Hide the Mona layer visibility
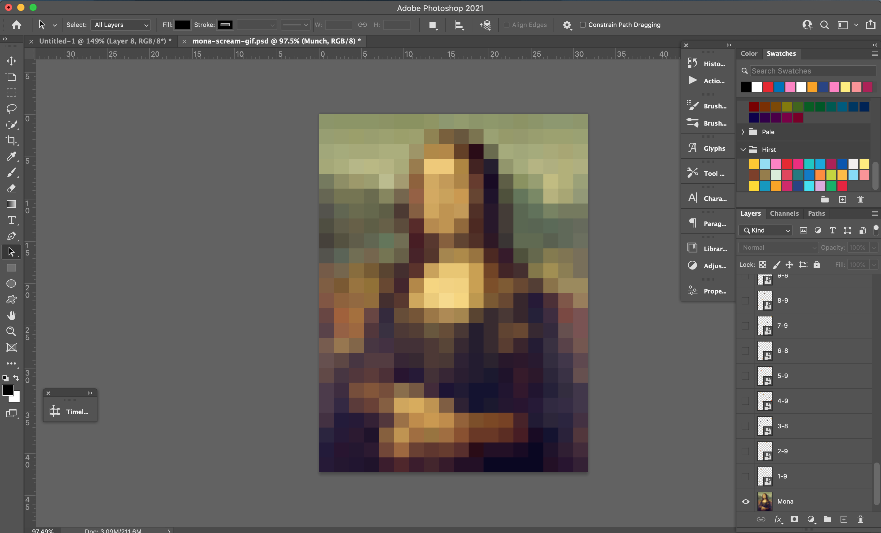Viewport: 881px width, 533px height. 746,501
